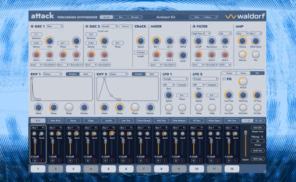The width and height of the screenshot is (296, 182).
Task: Open the OSC 1 waveform dropdown (Sine)
Action: click(55, 26)
